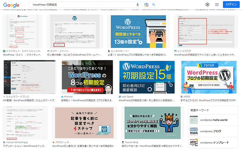The image size is (242, 151).
Task: Click the Tsuzuki Blog source link
Action: pyautogui.click(x=130, y=142)
